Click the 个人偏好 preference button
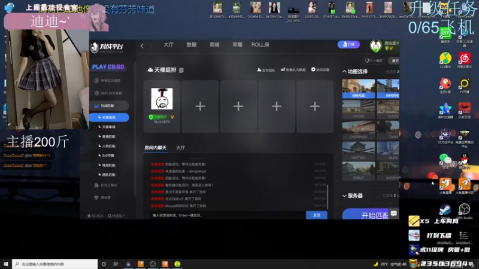Screen dimensions: 479x269 tap(374, 60)
